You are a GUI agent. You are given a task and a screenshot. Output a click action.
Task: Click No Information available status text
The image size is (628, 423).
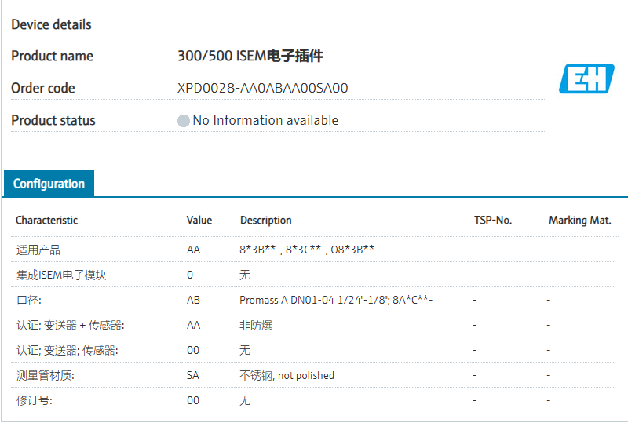point(265,120)
